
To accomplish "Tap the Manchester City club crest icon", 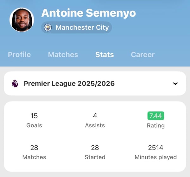I will [x=48, y=27].
